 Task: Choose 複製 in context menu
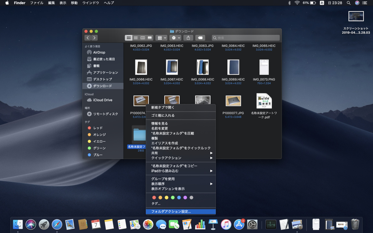[x=181, y=138]
